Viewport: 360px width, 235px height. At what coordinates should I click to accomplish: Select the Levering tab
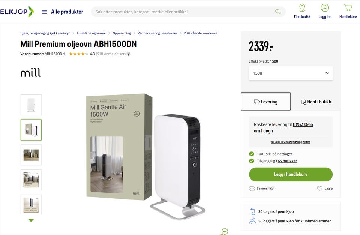[x=265, y=102]
